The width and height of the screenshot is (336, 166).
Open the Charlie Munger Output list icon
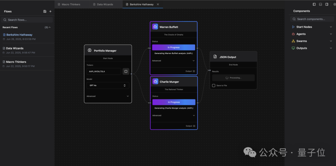(194, 126)
